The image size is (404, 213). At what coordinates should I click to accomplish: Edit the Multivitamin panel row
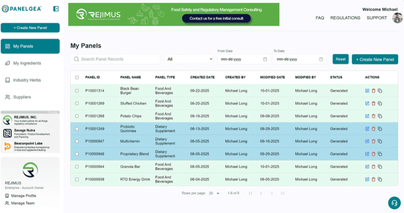click(367, 141)
